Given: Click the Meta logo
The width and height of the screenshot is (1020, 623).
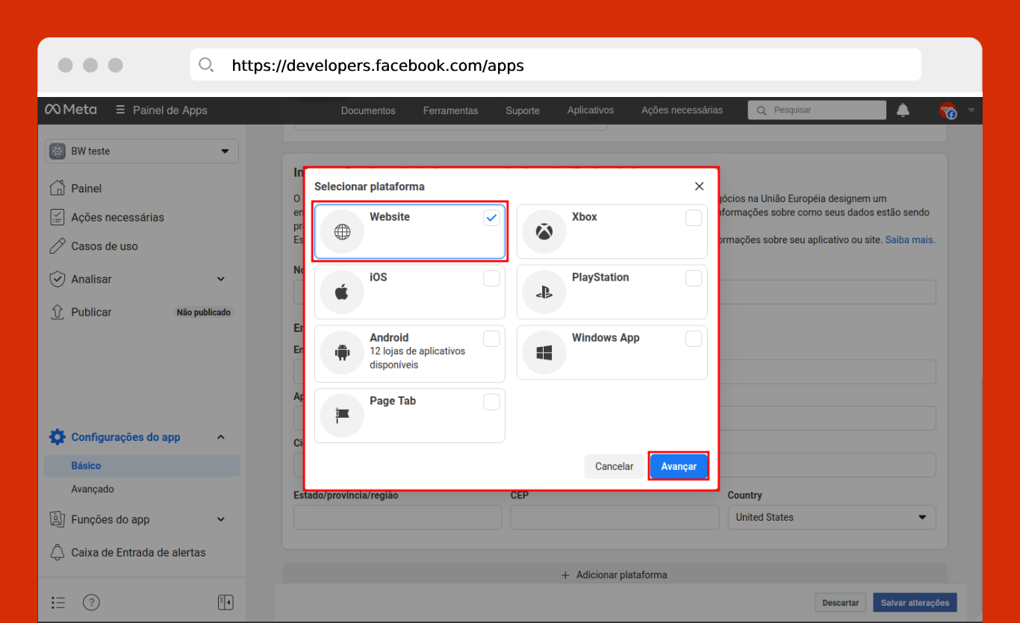Looking at the screenshot, I should [70, 110].
